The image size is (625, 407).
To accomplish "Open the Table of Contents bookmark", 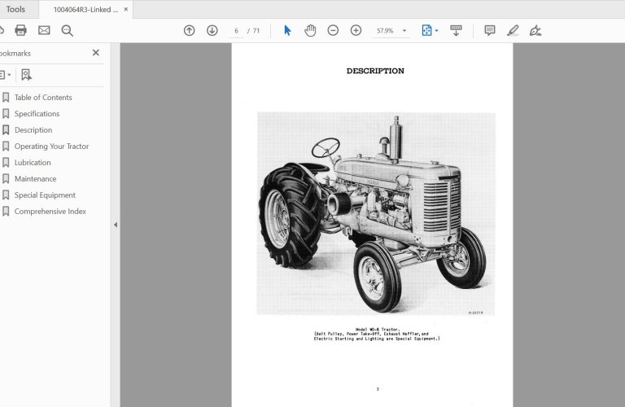I will click(x=43, y=97).
